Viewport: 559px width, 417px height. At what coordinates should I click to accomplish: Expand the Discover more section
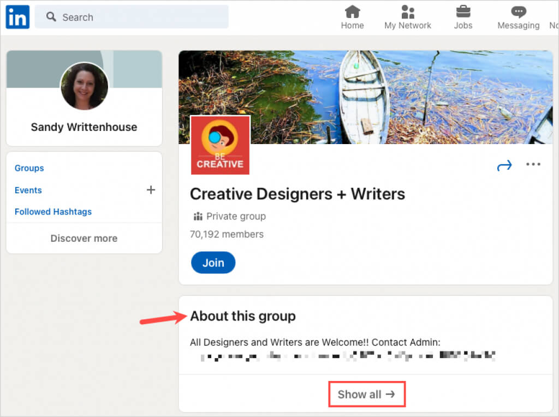point(84,239)
